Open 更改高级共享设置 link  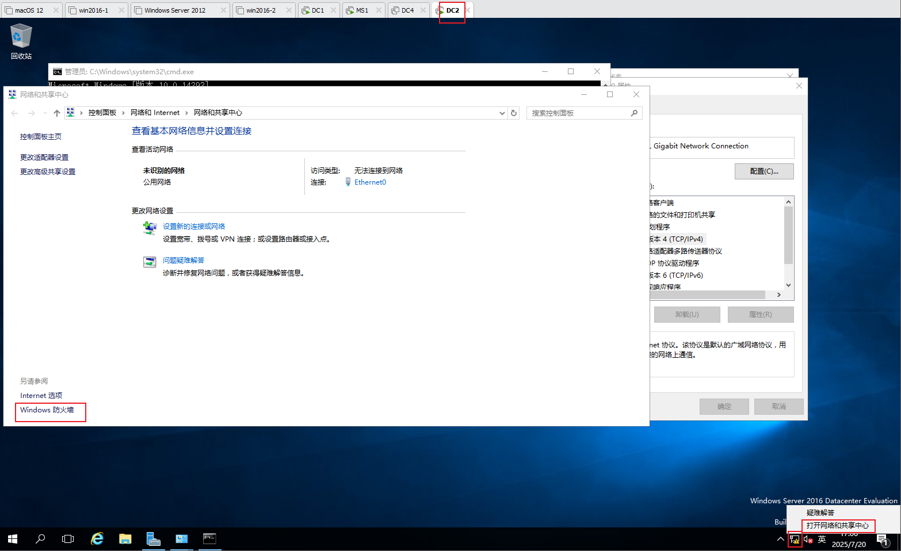48,172
